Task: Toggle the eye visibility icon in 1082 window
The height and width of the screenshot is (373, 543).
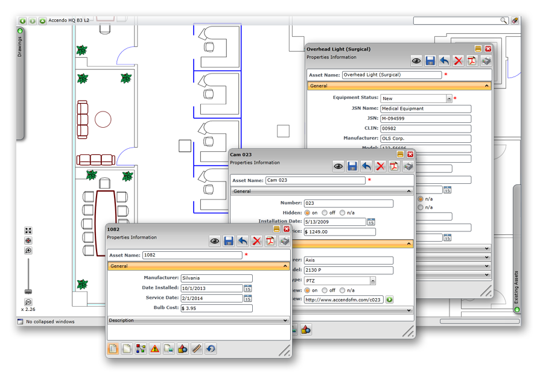Action: click(x=215, y=241)
